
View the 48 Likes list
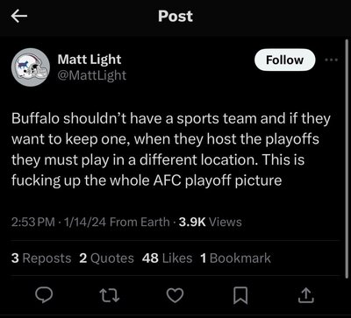pyautogui.click(x=167, y=258)
